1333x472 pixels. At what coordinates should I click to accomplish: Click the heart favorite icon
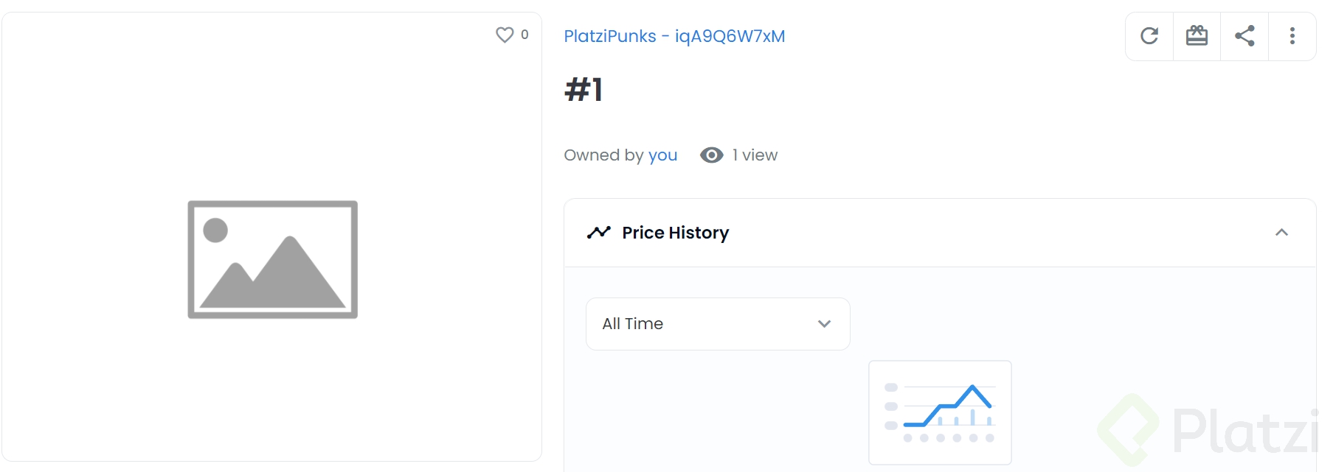click(505, 35)
